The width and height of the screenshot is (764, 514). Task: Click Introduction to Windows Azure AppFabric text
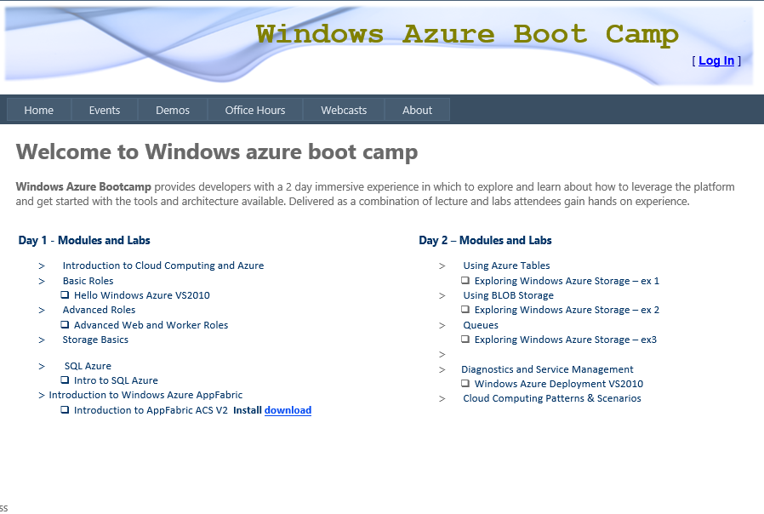pyautogui.click(x=145, y=395)
